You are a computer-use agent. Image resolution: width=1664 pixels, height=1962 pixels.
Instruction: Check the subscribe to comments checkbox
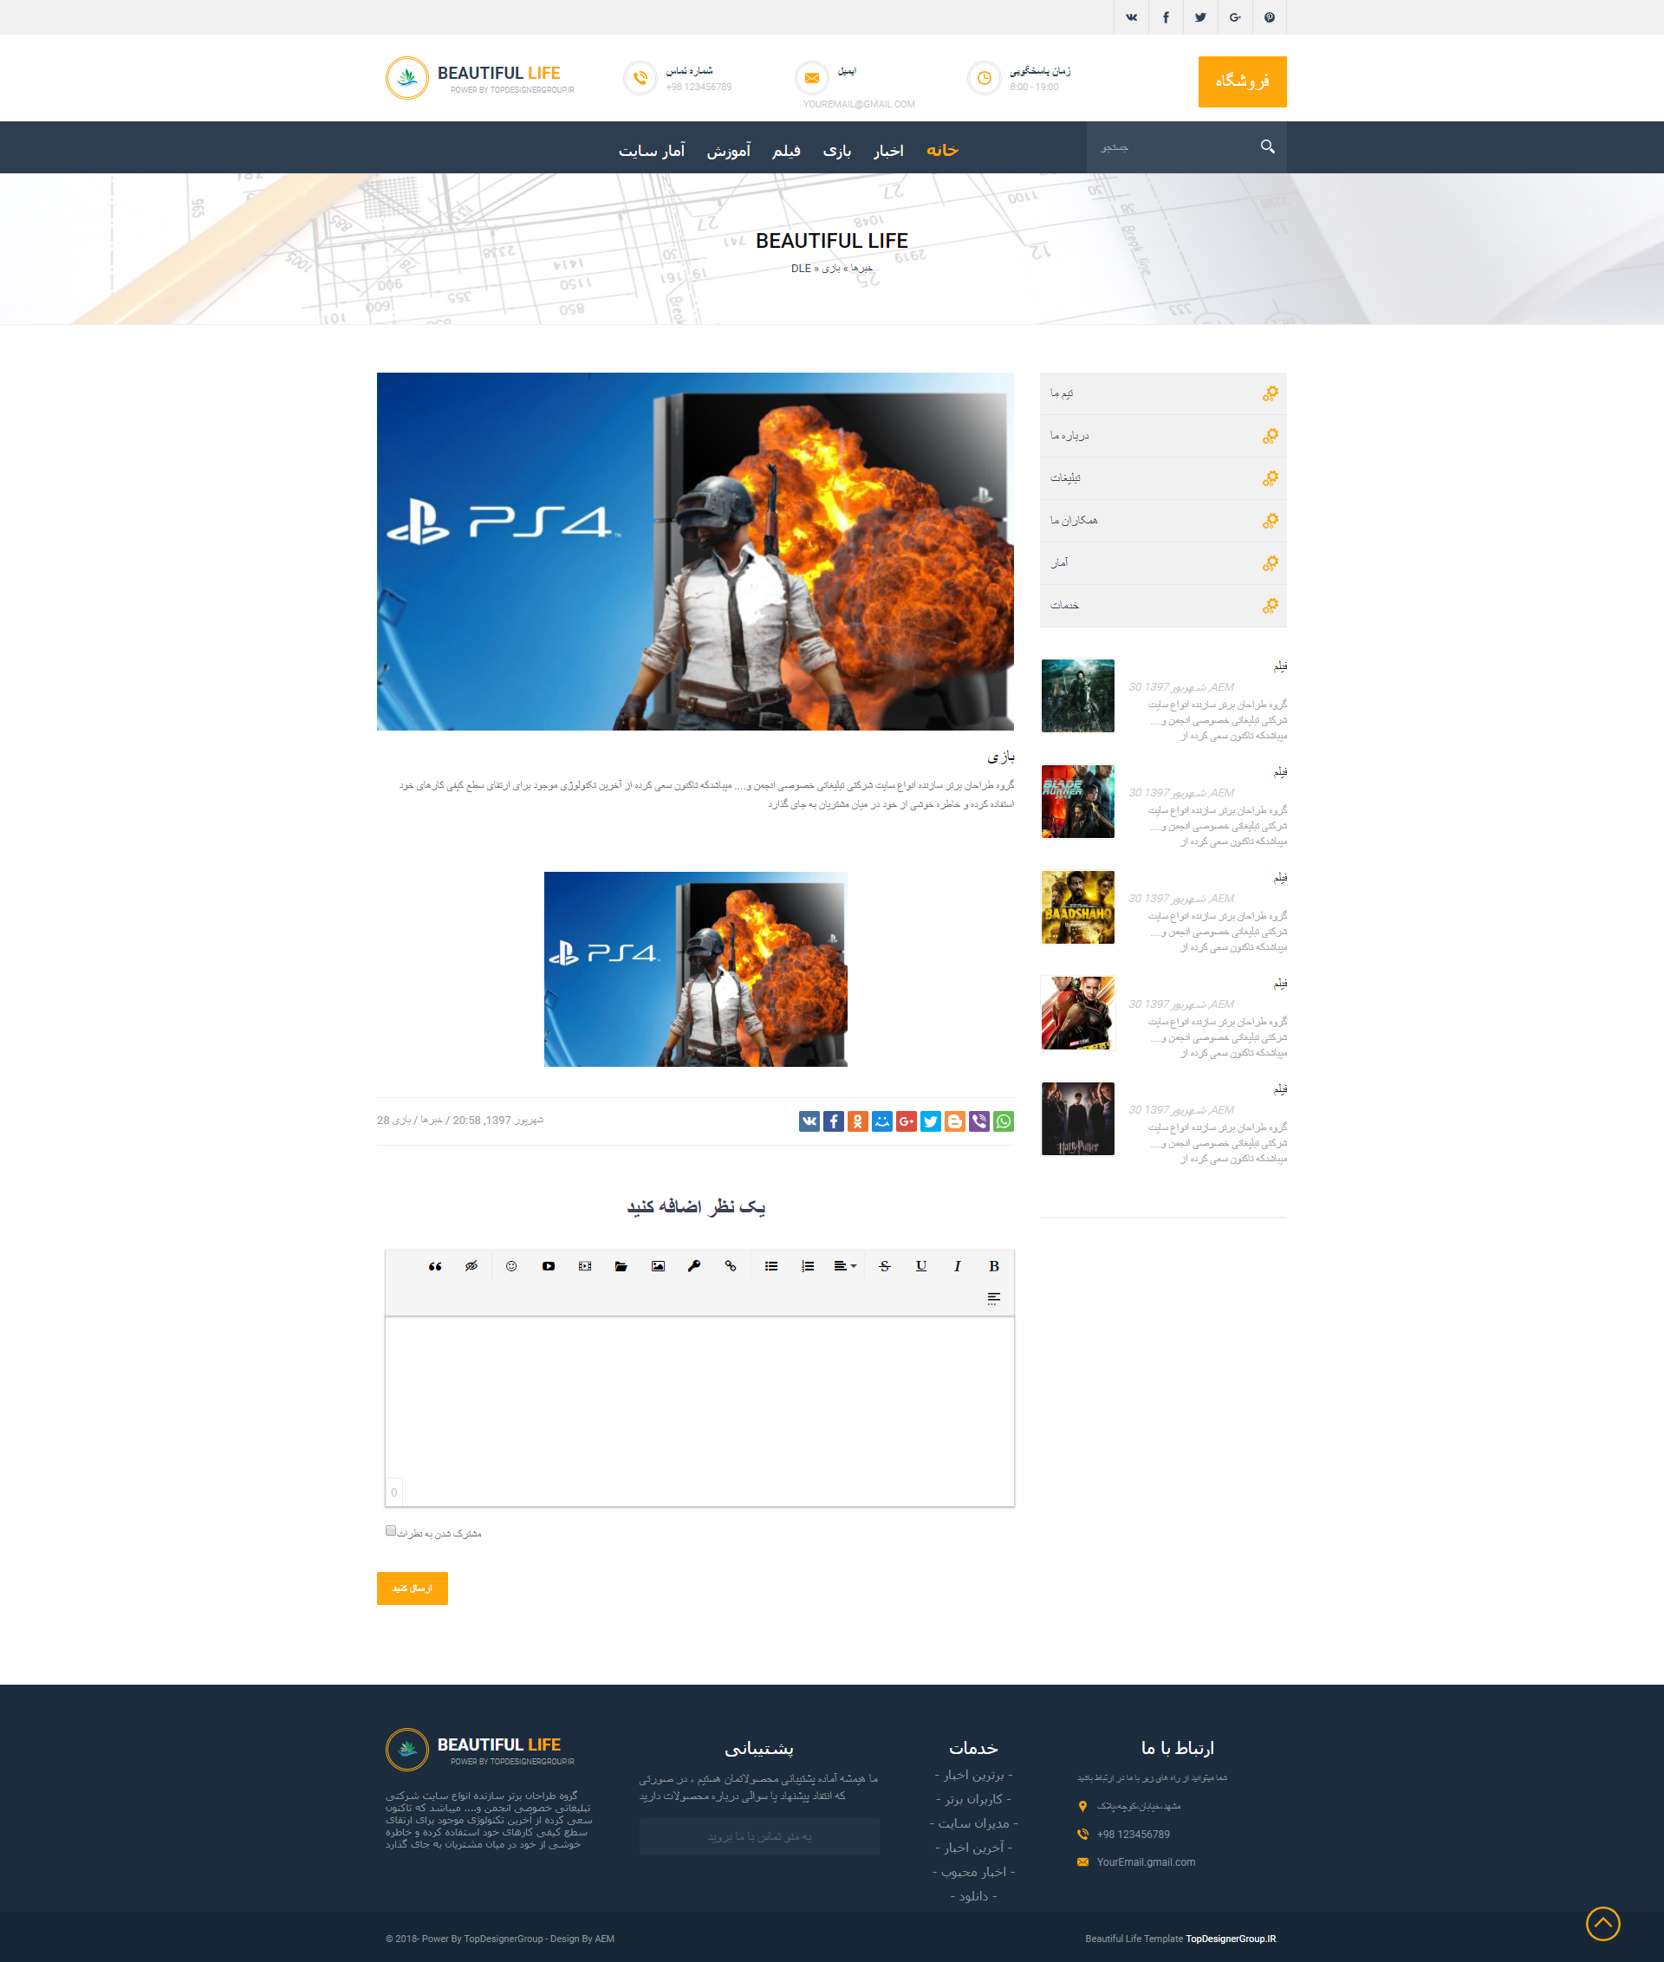[x=391, y=1531]
